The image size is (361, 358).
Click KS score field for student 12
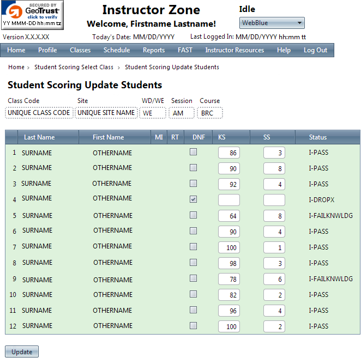coord(229,326)
